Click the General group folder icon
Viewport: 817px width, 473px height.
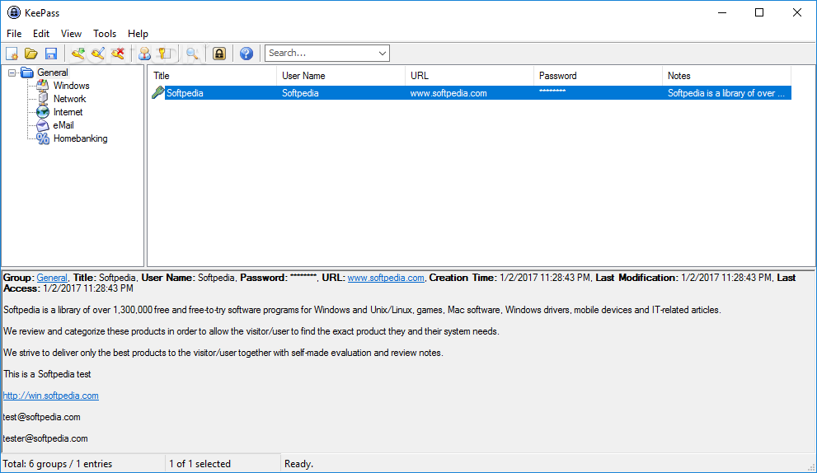(x=27, y=73)
